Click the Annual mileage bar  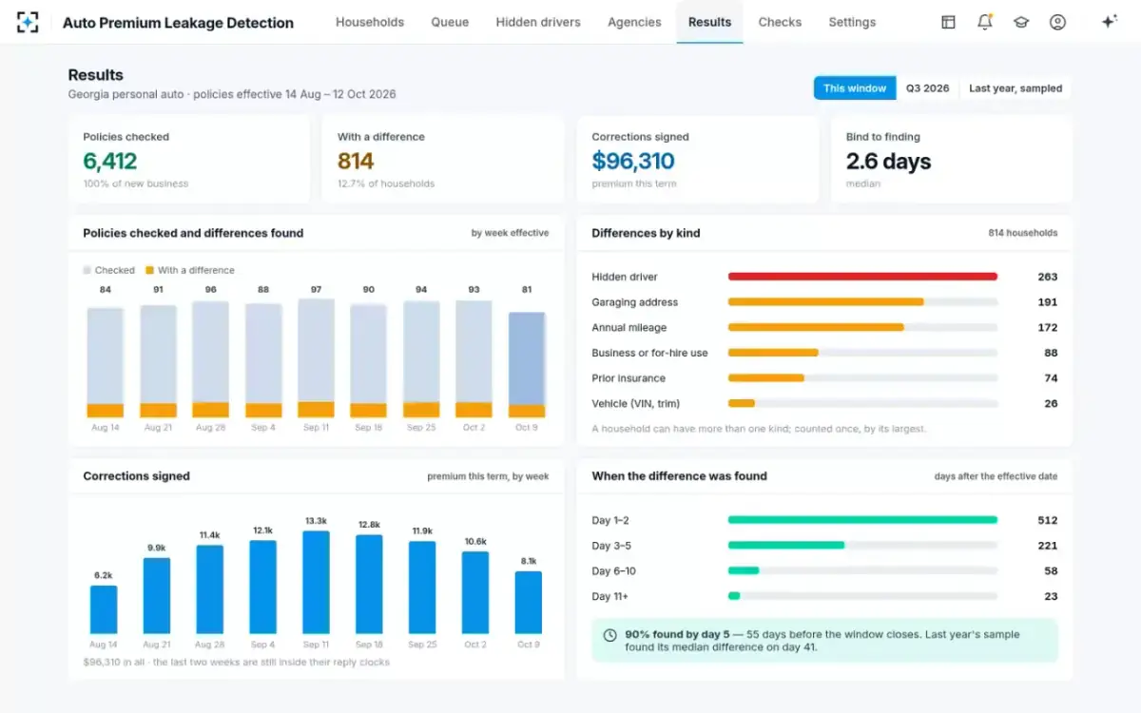(x=816, y=327)
